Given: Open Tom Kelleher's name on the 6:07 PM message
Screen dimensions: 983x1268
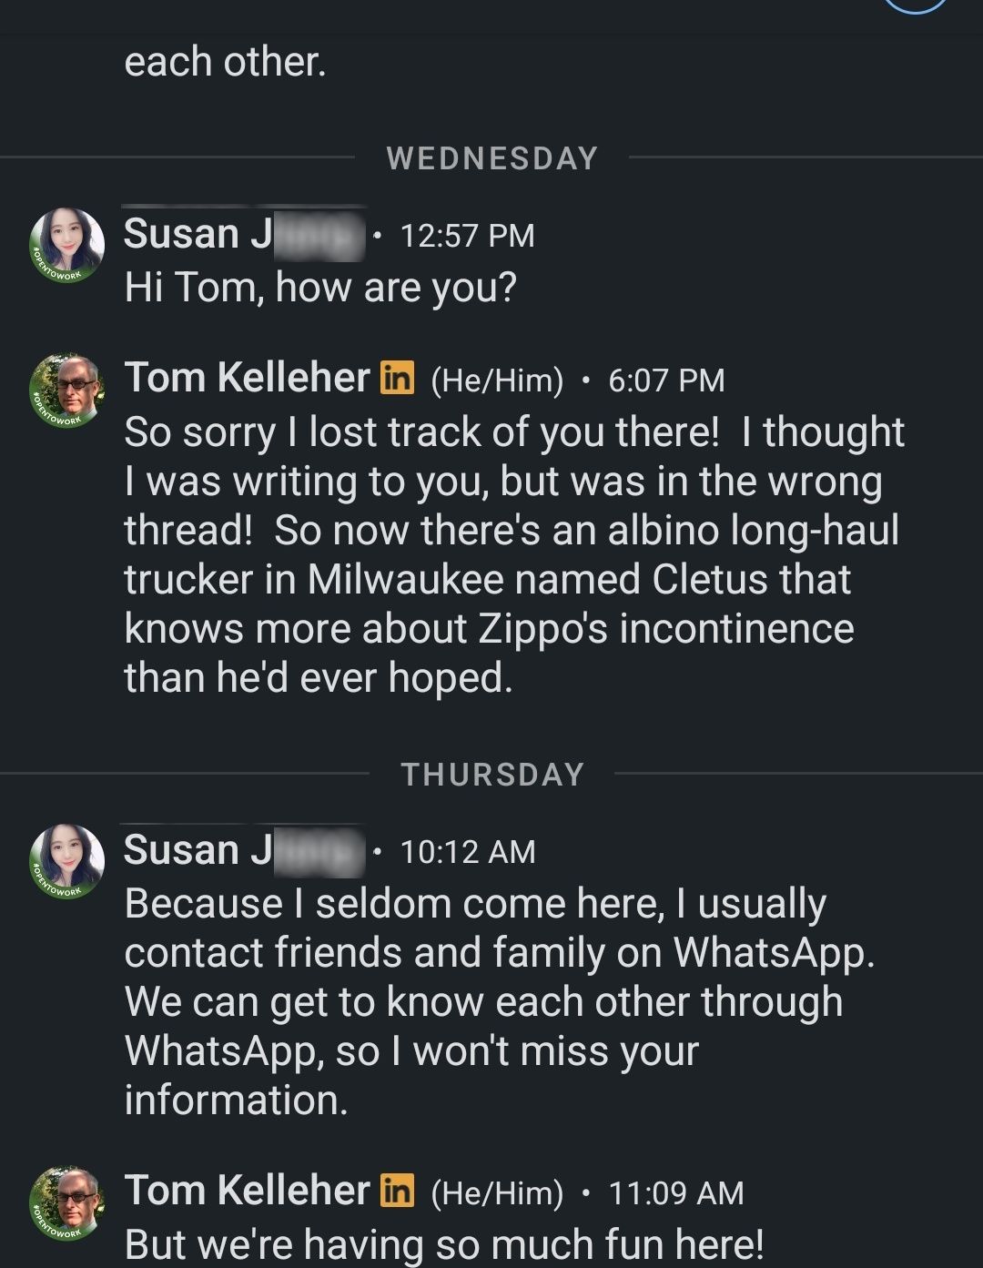Looking at the screenshot, I should click(x=247, y=378).
